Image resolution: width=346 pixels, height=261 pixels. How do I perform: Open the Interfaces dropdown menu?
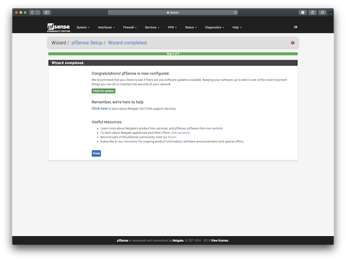(x=107, y=28)
